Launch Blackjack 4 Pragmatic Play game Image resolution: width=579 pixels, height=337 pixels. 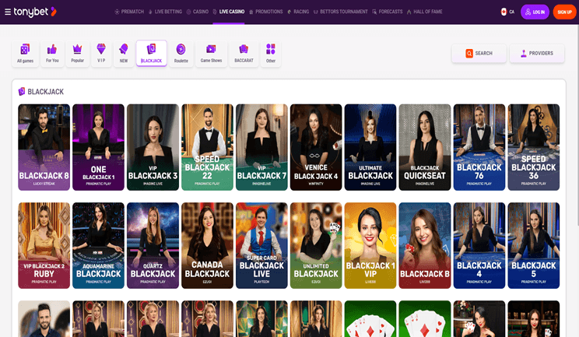click(x=479, y=245)
